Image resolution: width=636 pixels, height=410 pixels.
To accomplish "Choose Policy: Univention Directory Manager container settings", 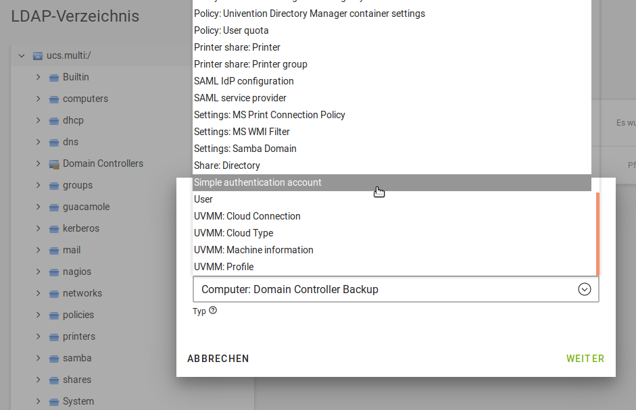I will [x=392, y=14].
